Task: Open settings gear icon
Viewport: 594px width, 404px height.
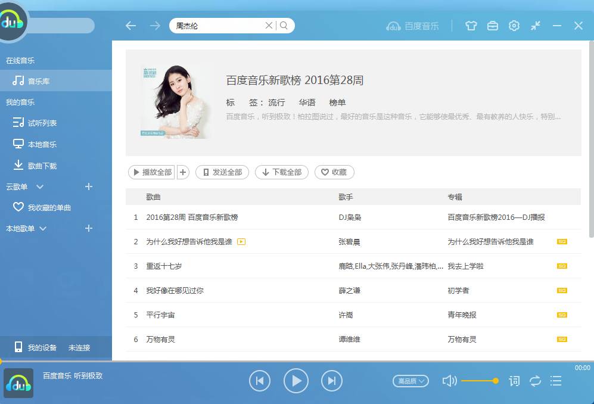Action: click(514, 26)
